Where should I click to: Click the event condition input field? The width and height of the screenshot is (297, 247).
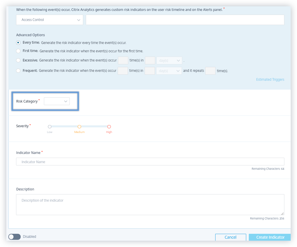[185, 20]
